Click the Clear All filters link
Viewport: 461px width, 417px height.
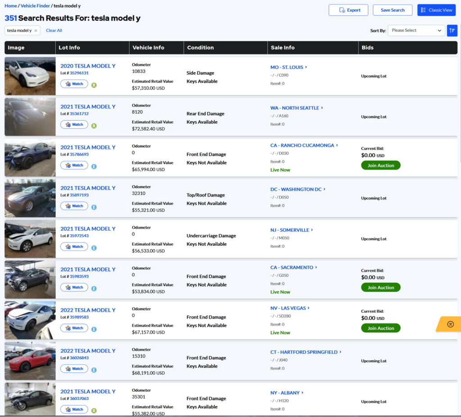tap(54, 31)
